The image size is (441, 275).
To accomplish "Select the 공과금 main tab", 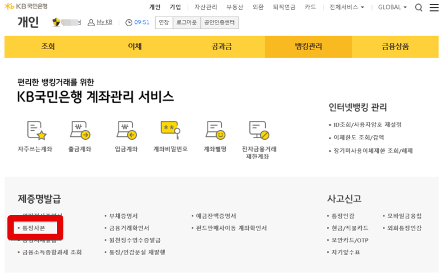I will [x=221, y=47].
